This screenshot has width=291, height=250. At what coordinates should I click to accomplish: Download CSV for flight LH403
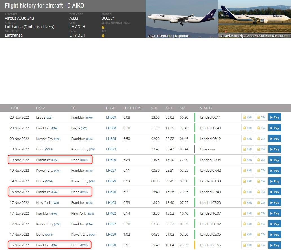261,202
